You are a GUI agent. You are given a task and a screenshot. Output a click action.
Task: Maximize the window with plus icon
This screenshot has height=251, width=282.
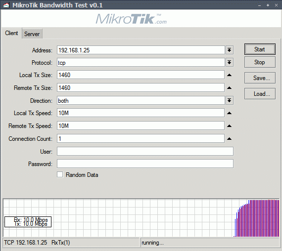coord(268,5)
